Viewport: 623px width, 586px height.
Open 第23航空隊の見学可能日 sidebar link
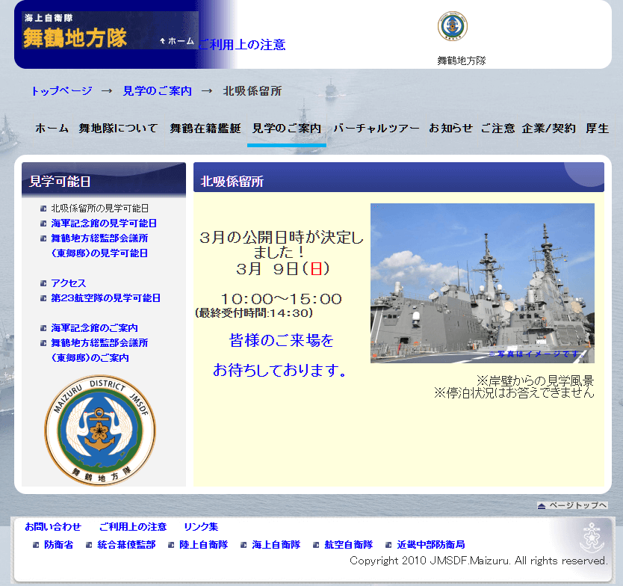click(105, 298)
